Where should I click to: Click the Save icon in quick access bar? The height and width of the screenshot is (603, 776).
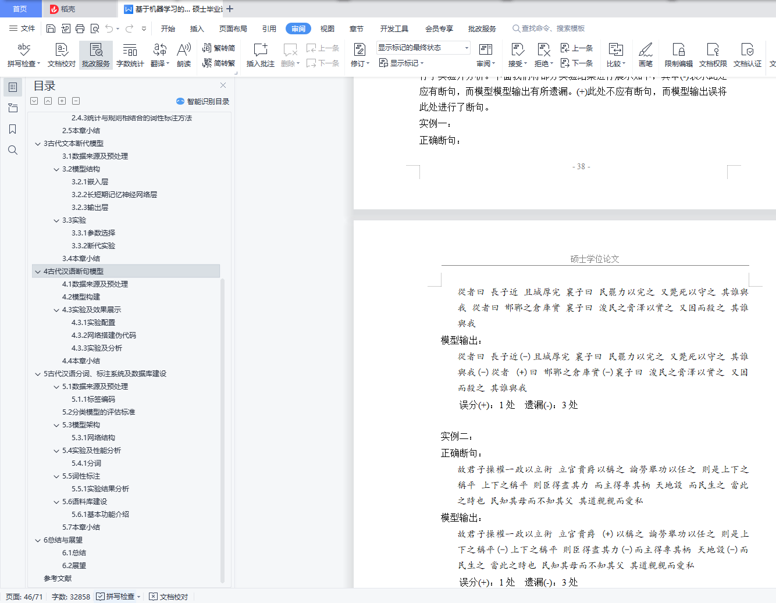pos(51,28)
